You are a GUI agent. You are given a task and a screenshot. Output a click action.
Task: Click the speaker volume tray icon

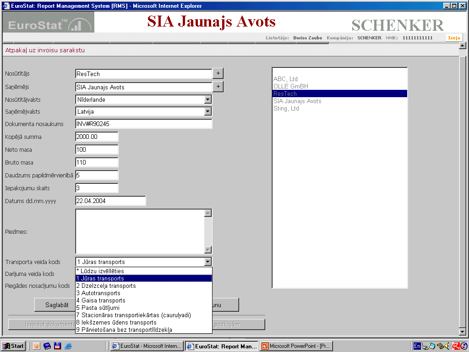tap(448, 346)
